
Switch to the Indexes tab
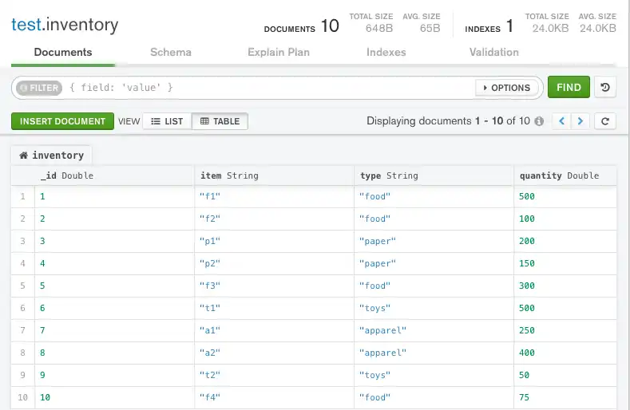coord(386,53)
